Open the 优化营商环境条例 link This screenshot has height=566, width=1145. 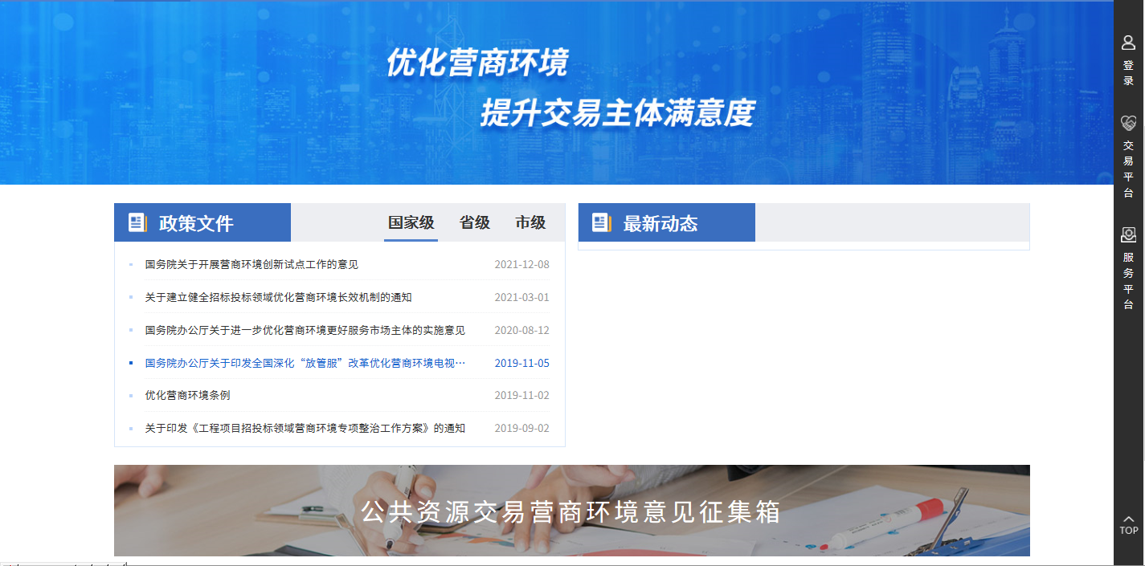point(187,395)
